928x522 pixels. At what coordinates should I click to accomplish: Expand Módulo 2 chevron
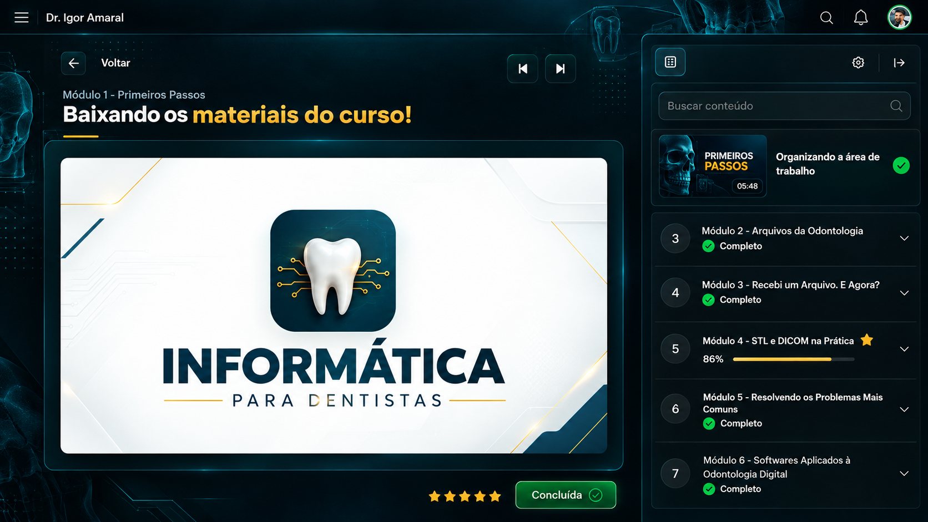[x=904, y=238]
